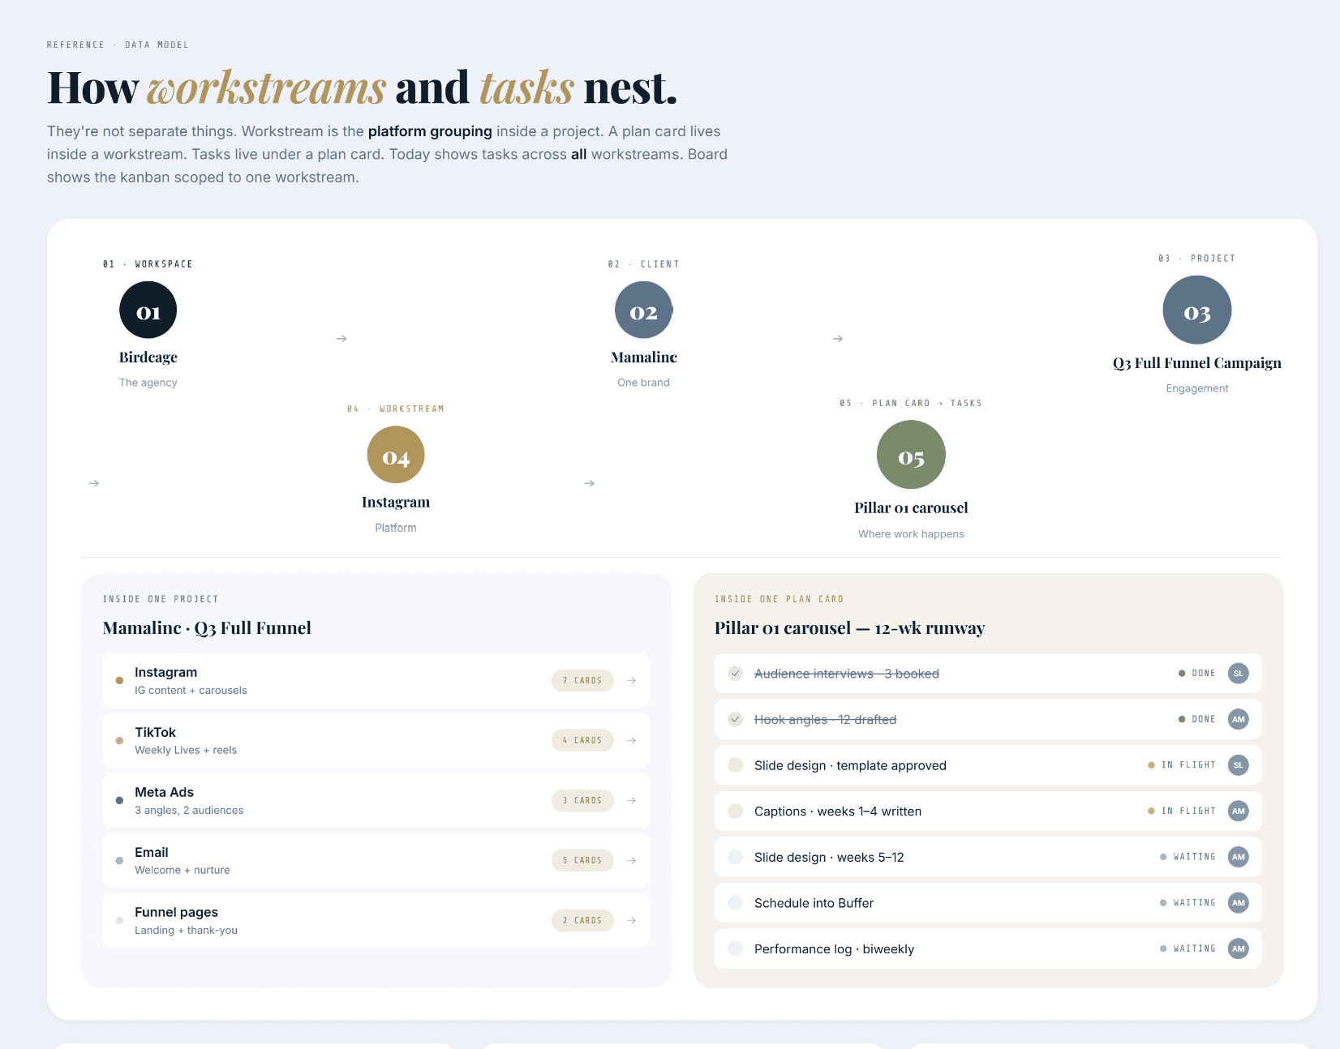
Task: Click the IN FLIGHT status on Captions task
Action: (x=1182, y=811)
